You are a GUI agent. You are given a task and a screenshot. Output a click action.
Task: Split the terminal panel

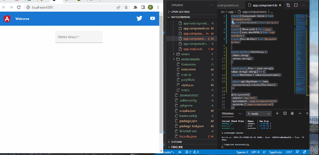[285, 113]
